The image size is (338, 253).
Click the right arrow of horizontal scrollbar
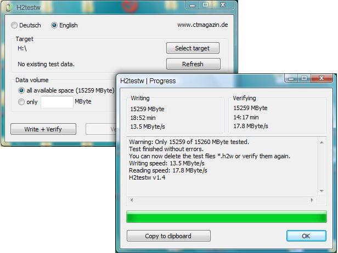click(x=312, y=200)
